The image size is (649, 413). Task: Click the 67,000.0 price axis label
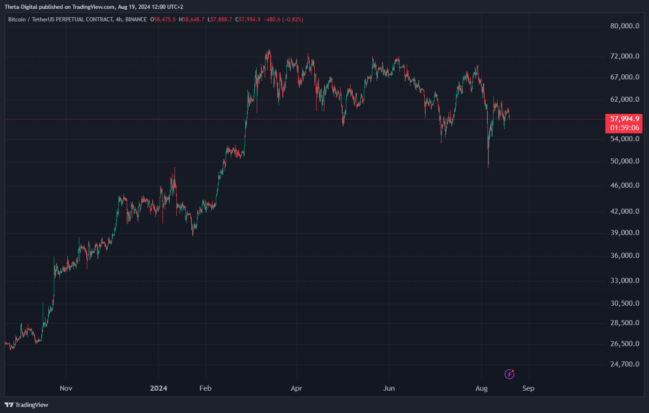coord(625,77)
